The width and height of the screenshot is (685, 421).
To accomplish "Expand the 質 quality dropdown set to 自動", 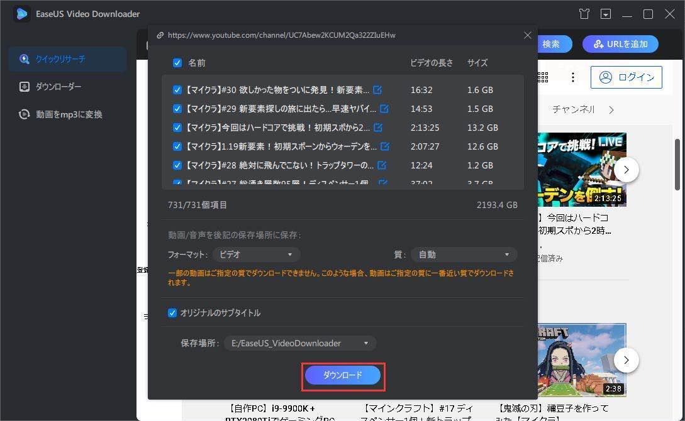I will [464, 254].
